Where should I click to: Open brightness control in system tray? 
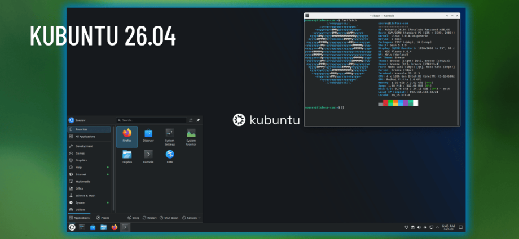[x=425, y=227]
